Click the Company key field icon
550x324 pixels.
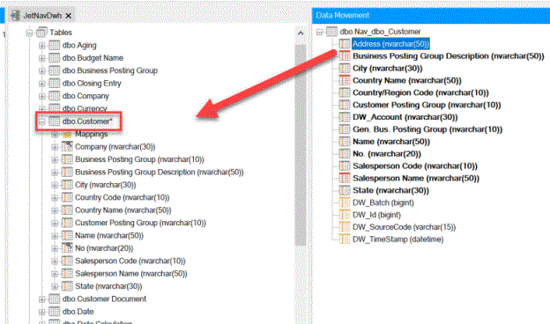[x=67, y=146]
